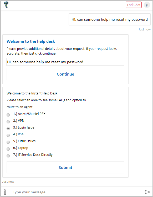The width and height of the screenshot is (153, 197).
Task: Select the Citrix Issues radio button
Action: [x=8, y=142]
